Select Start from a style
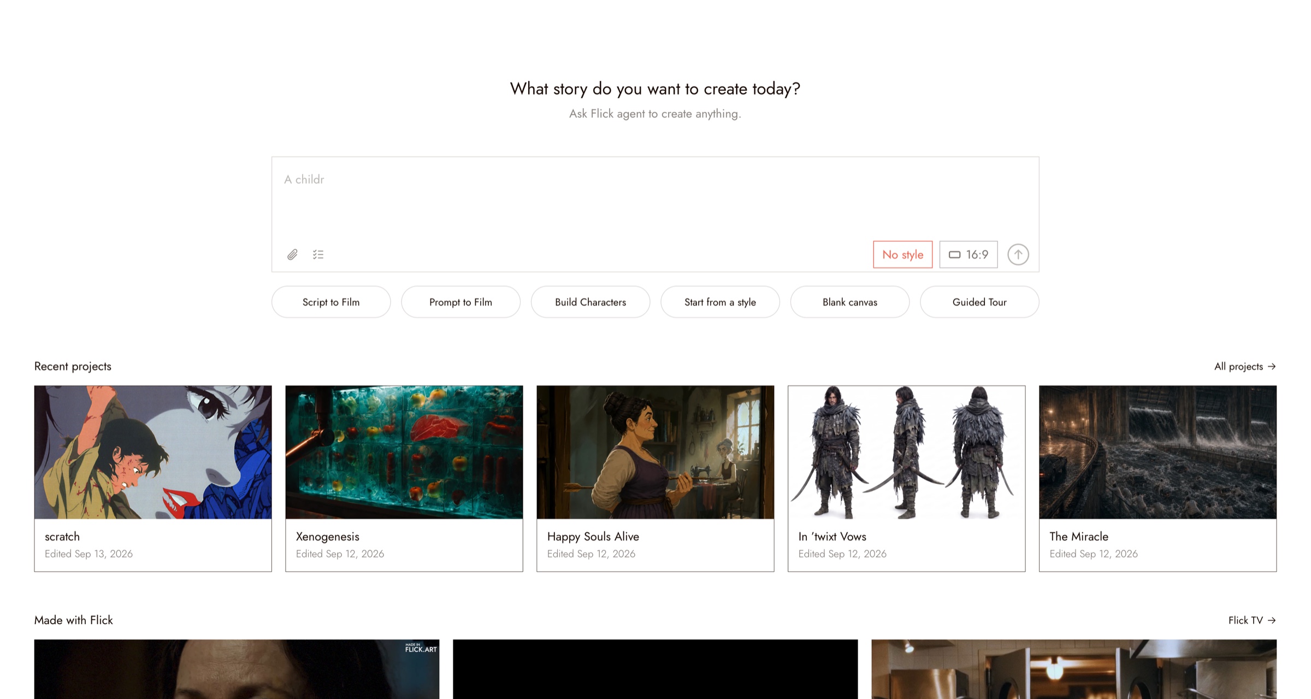Image resolution: width=1311 pixels, height=699 pixels. click(720, 302)
